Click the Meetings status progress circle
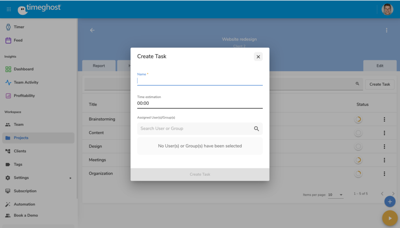 pos(358,160)
